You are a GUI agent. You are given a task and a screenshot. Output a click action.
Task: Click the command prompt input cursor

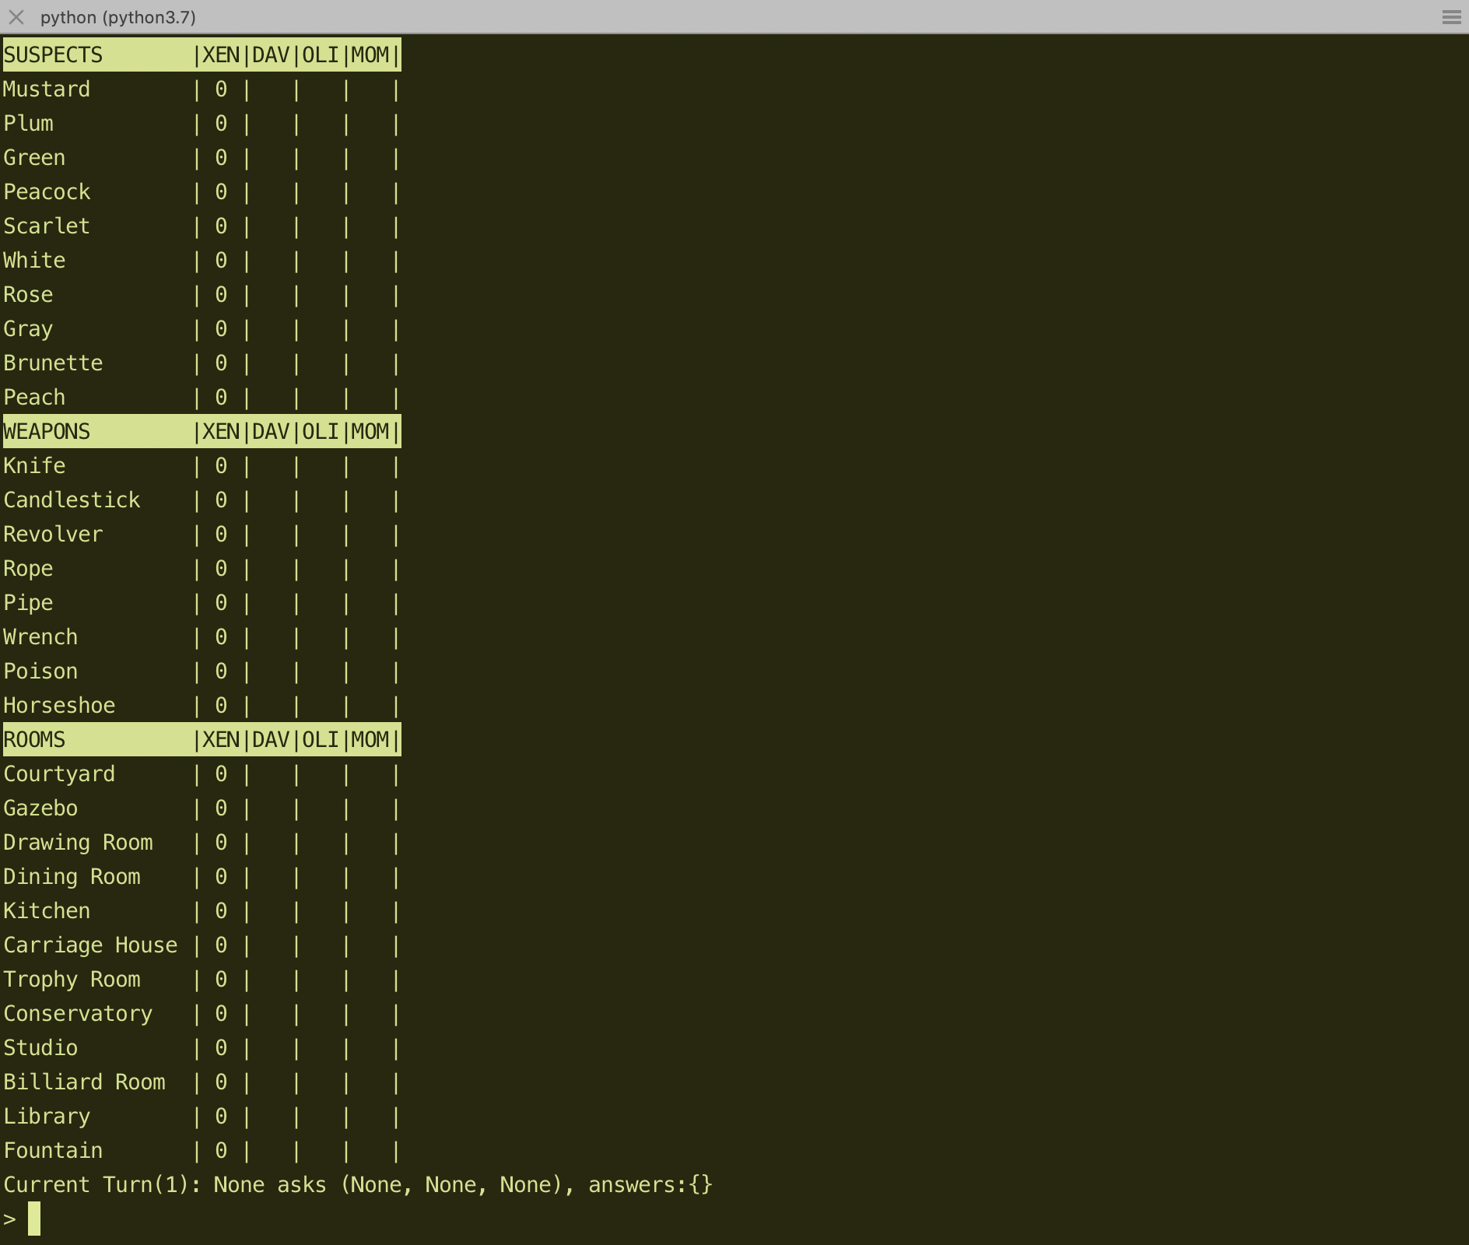click(x=34, y=1219)
